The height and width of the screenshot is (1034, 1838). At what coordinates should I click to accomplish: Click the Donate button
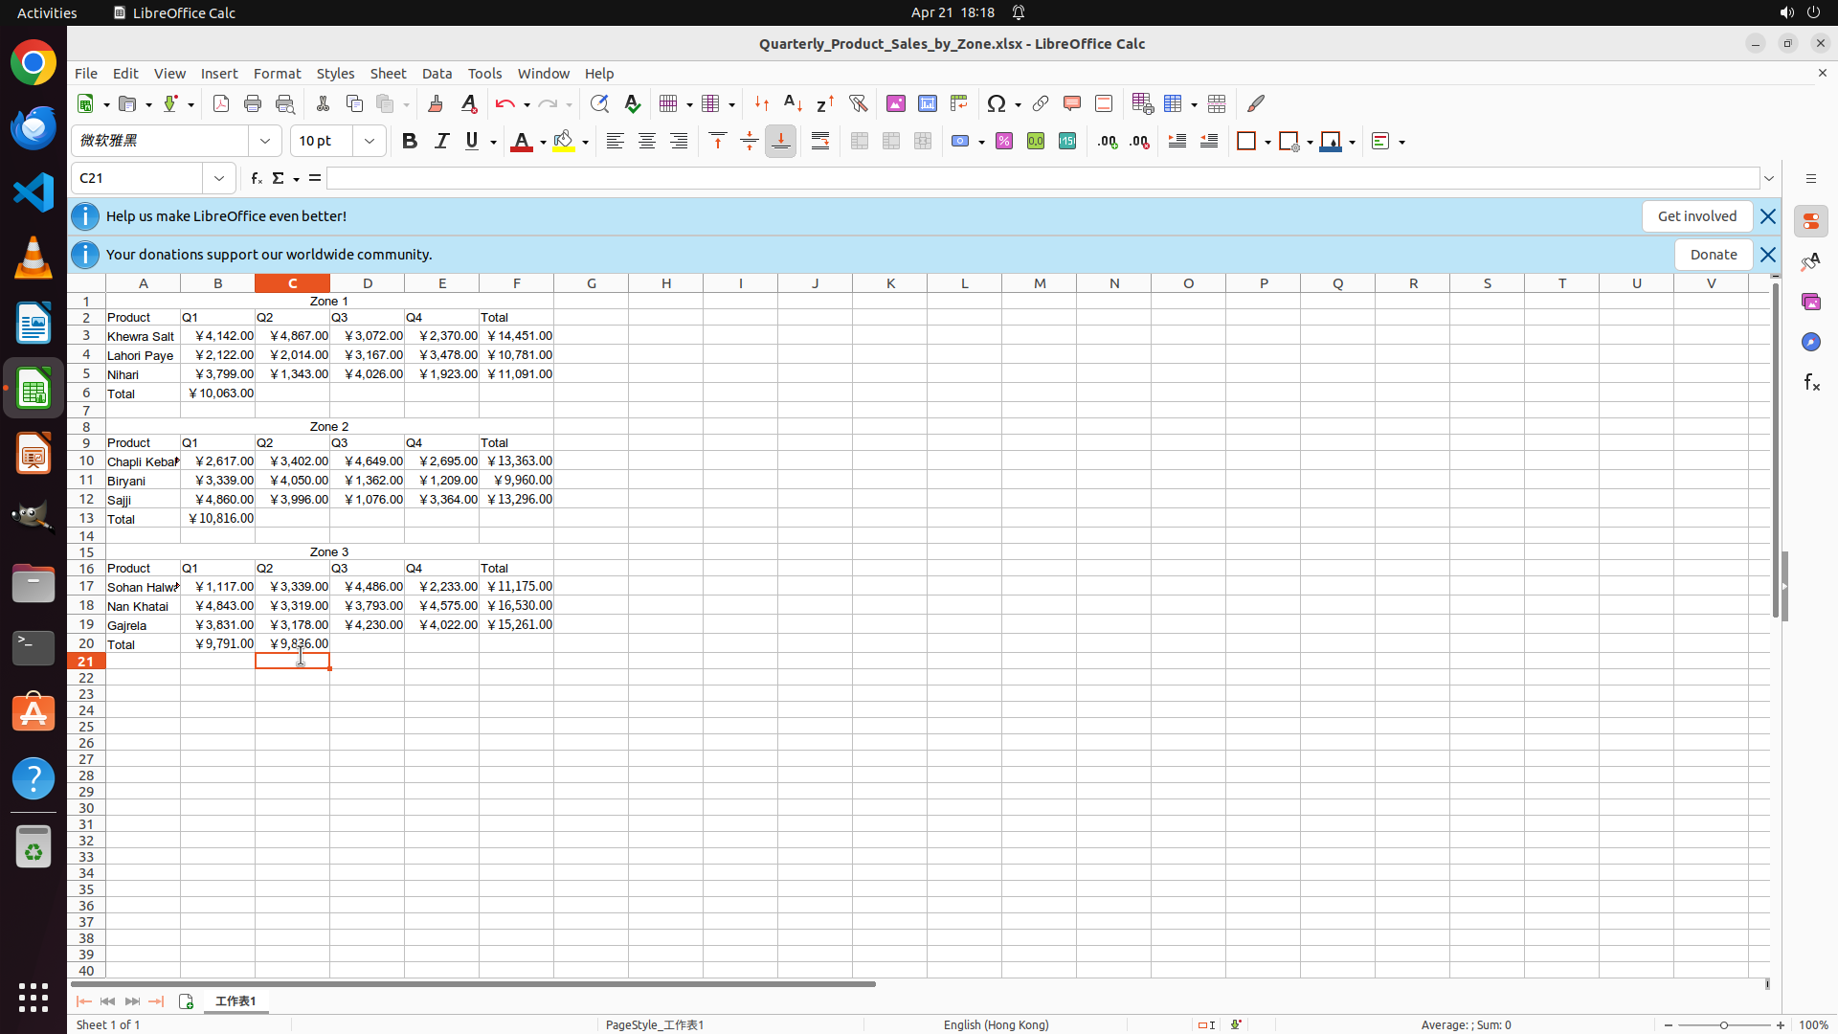pos(1713,255)
